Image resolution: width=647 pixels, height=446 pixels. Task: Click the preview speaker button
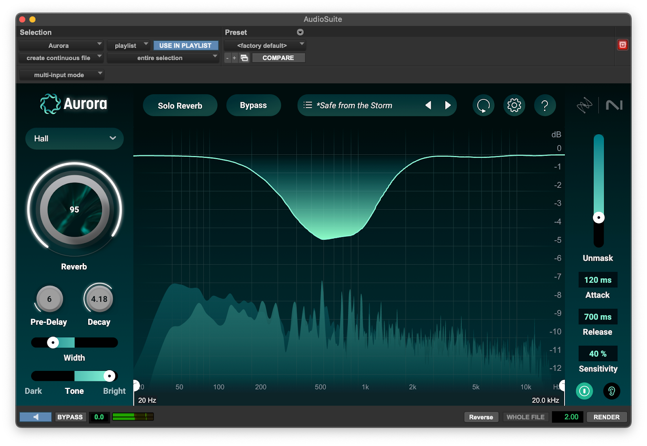(36, 417)
